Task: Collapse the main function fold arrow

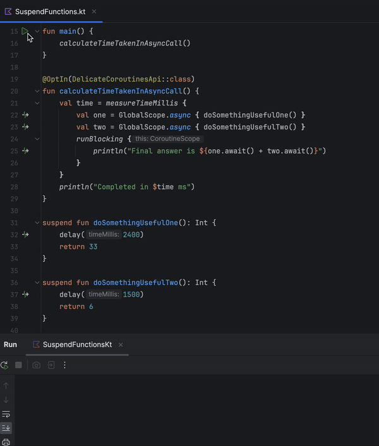Action: tap(37, 31)
